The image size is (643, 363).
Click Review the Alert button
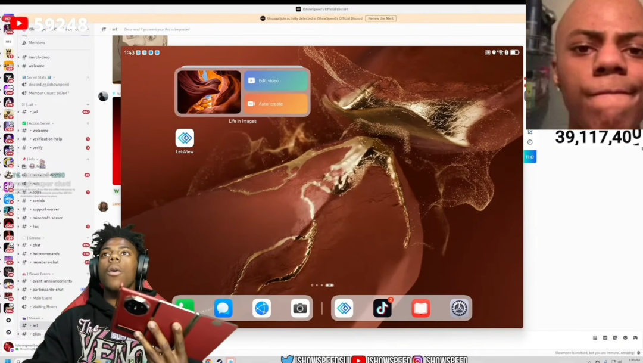click(x=380, y=18)
